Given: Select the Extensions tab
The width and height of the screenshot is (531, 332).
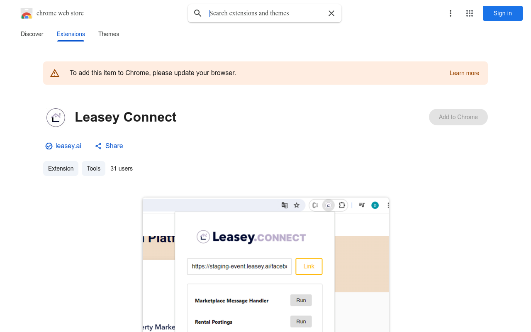Looking at the screenshot, I should point(71,34).
